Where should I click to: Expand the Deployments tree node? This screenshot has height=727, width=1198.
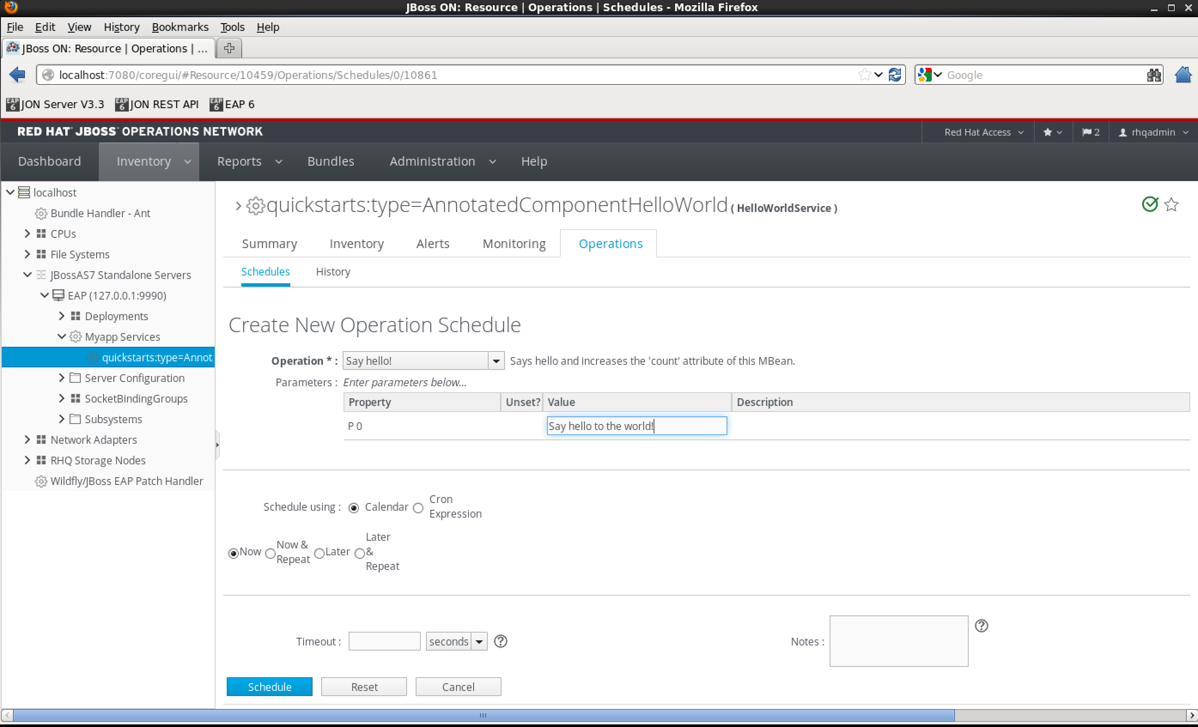(x=62, y=316)
